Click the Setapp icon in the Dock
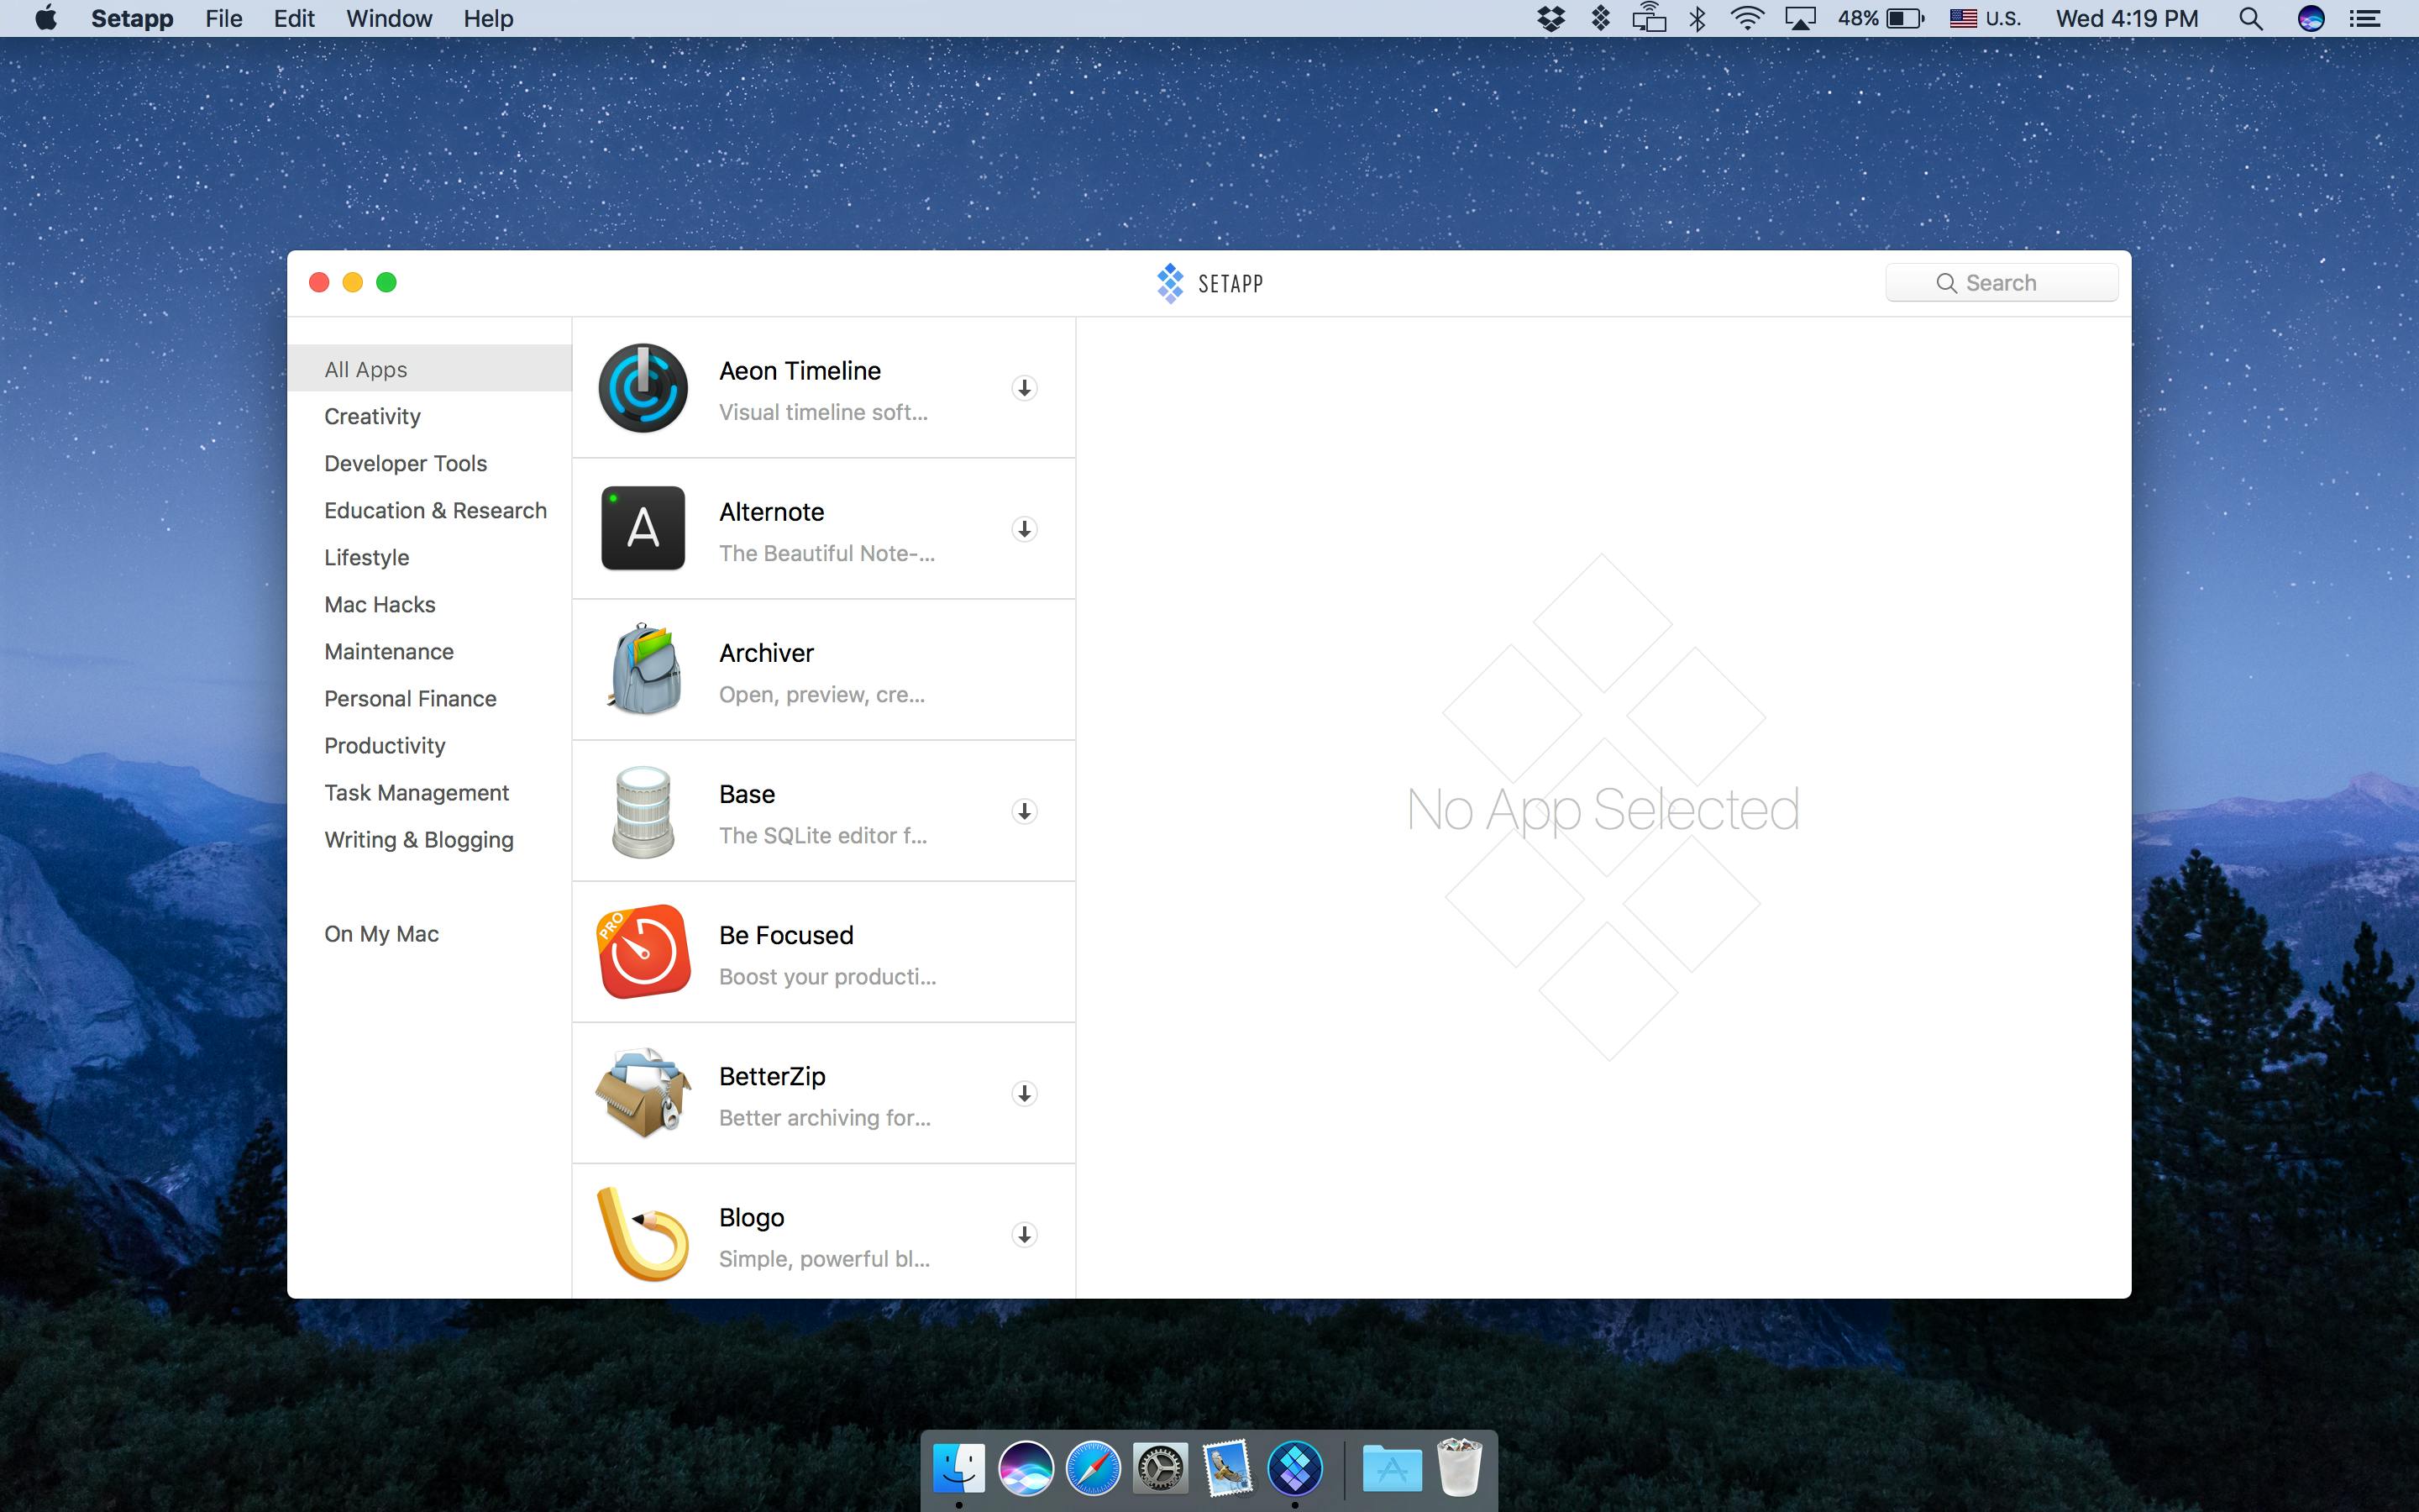Viewport: 2419px width, 1512px height. click(1294, 1468)
